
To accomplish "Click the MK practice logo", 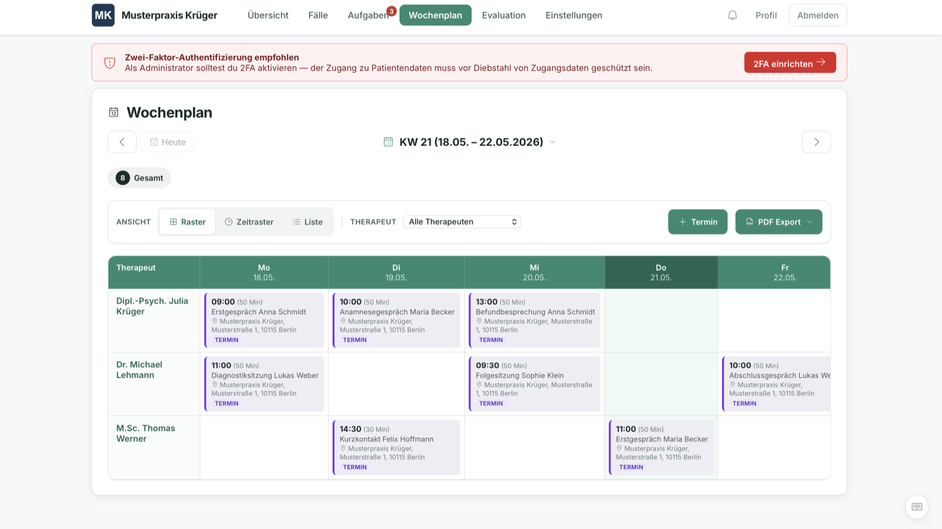I will [103, 15].
